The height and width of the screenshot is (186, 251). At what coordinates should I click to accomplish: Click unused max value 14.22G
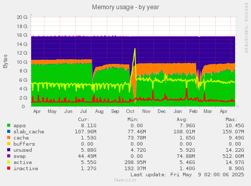(235, 150)
